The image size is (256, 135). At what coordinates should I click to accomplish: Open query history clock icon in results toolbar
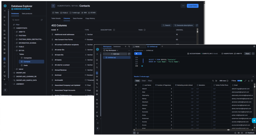[252, 81]
